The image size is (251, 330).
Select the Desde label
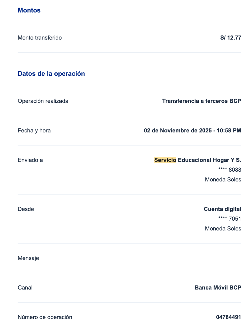pyautogui.click(x=26, y=209)
